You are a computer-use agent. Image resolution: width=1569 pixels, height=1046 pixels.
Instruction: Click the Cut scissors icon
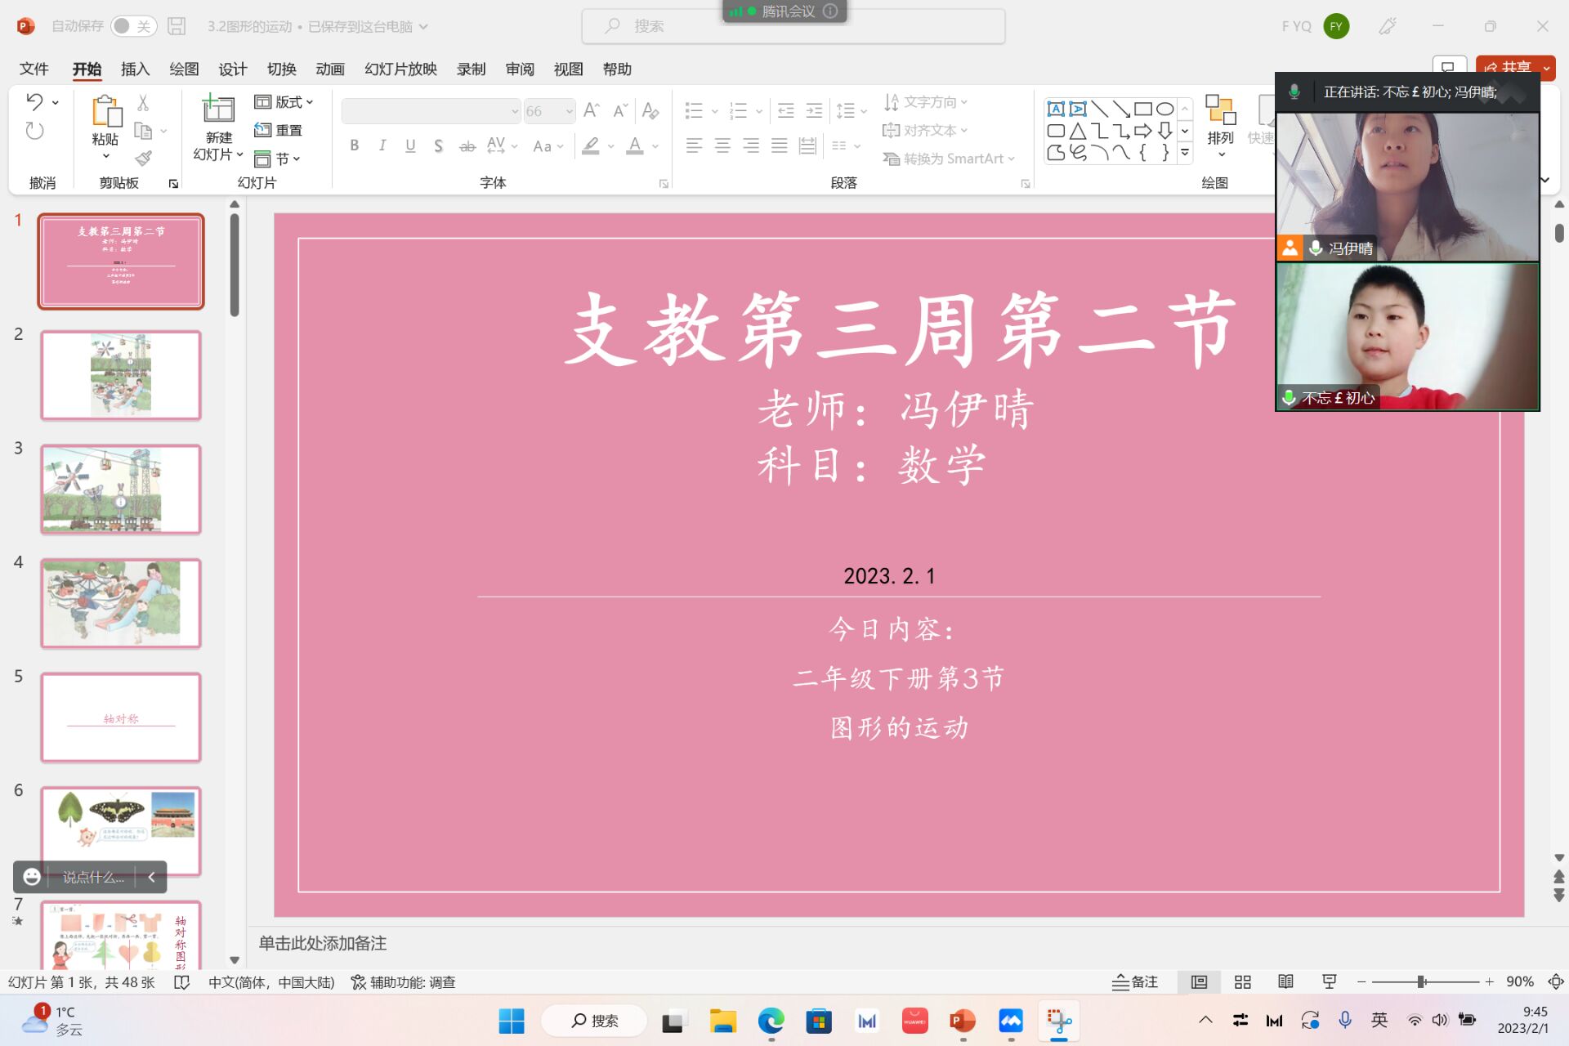tap(143, 102)
